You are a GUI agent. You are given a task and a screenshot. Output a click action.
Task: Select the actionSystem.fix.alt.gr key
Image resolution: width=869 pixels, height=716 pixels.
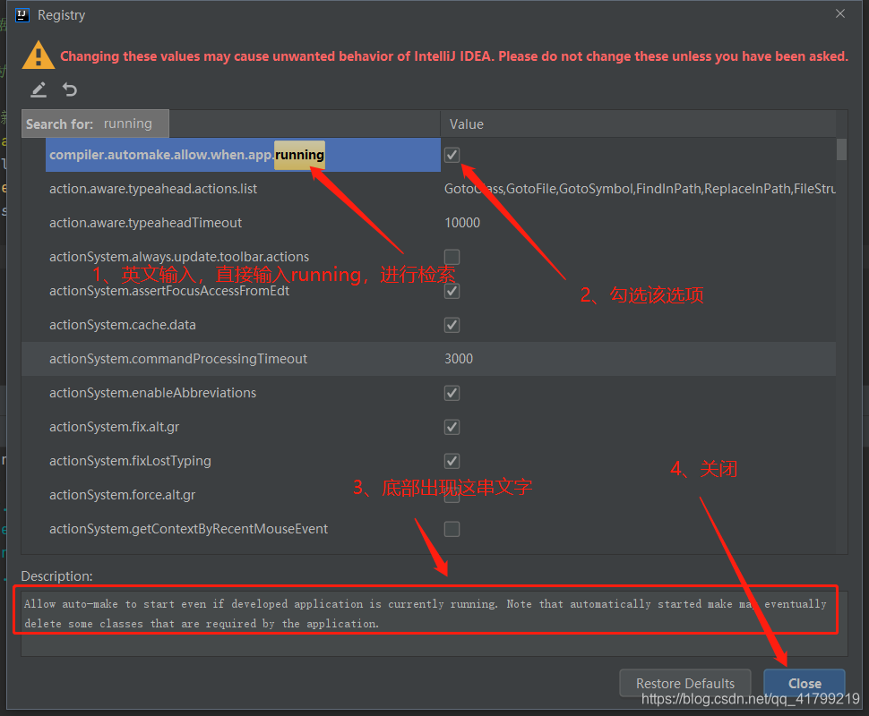(114, 427)
